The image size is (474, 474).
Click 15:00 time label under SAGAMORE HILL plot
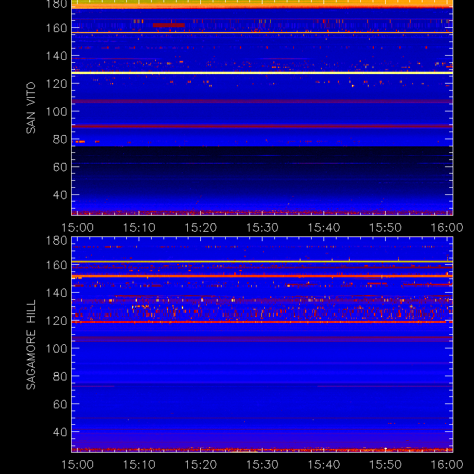[78, 465]
